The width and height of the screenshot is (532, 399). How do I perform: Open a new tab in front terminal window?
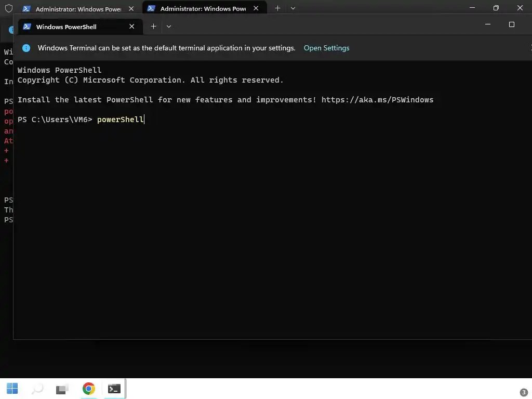[x=153, y=26]
